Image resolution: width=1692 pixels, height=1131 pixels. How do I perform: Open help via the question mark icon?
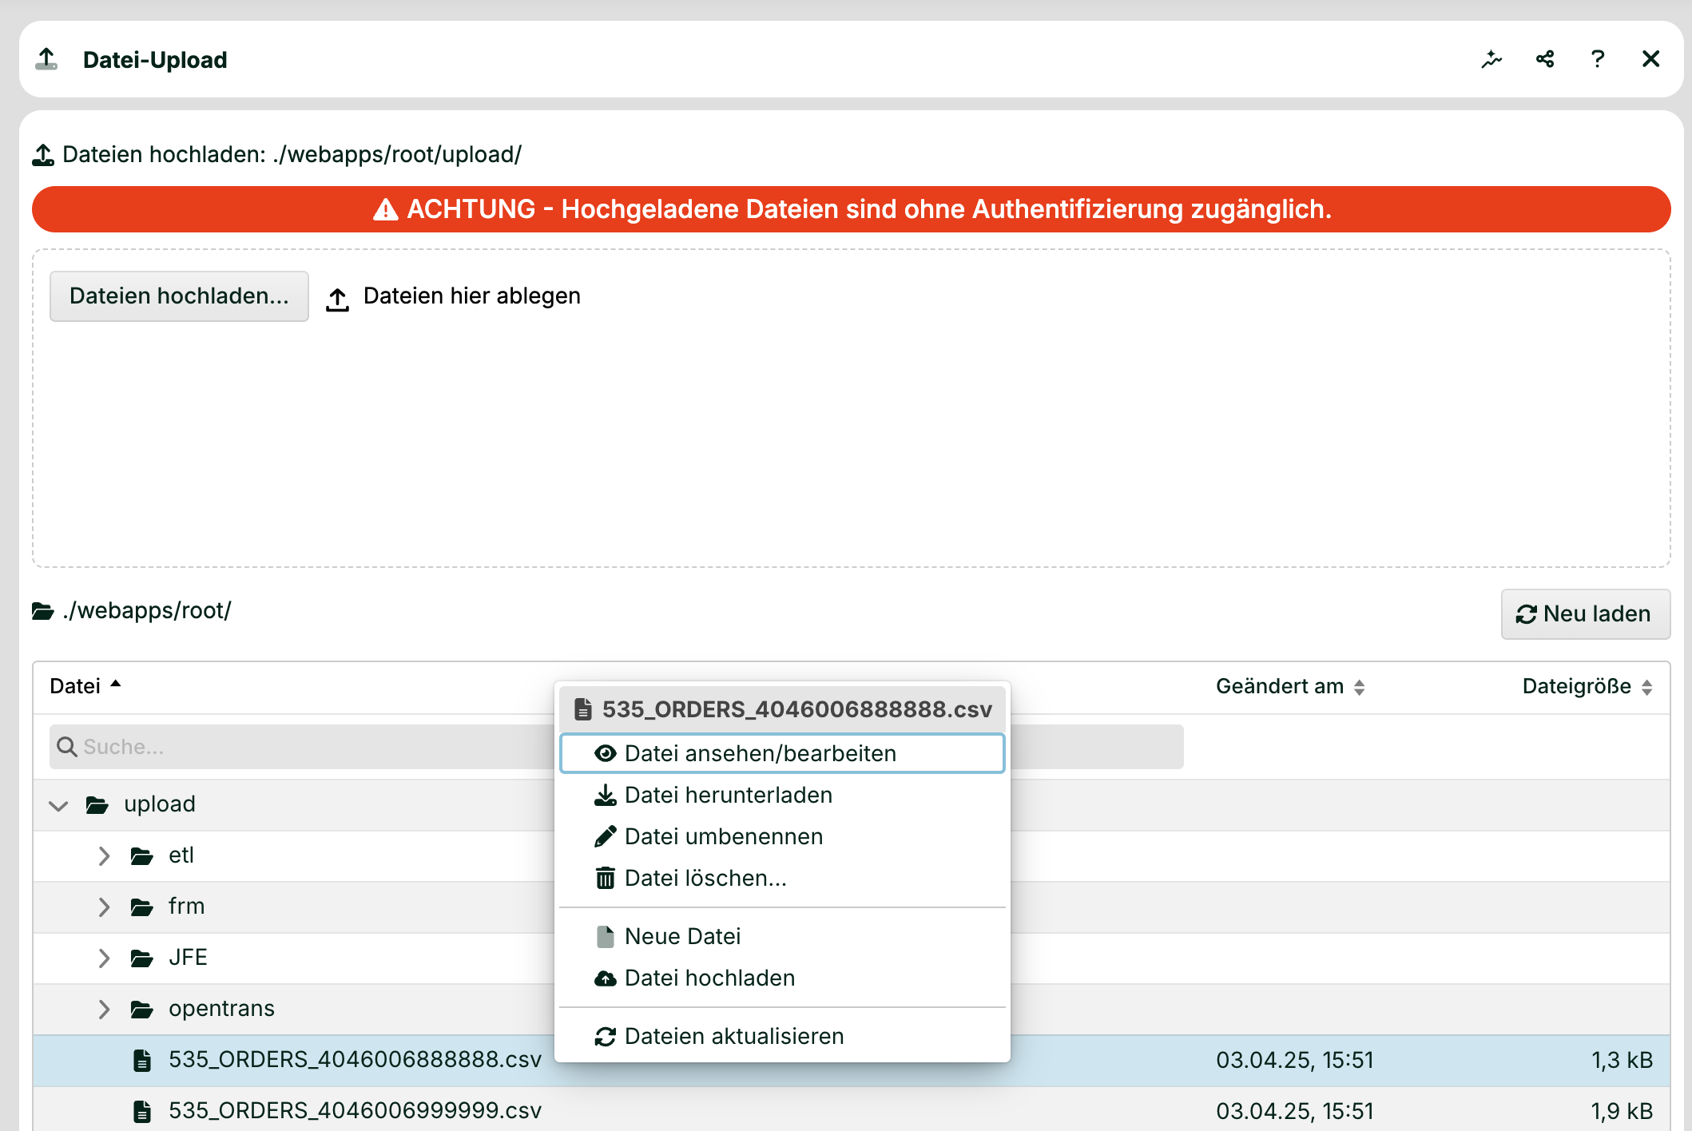[x=1598, y=59]
